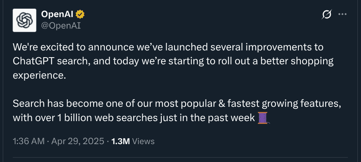
Task: Click the word "experience." in the post
Action: tap(39, 76)
